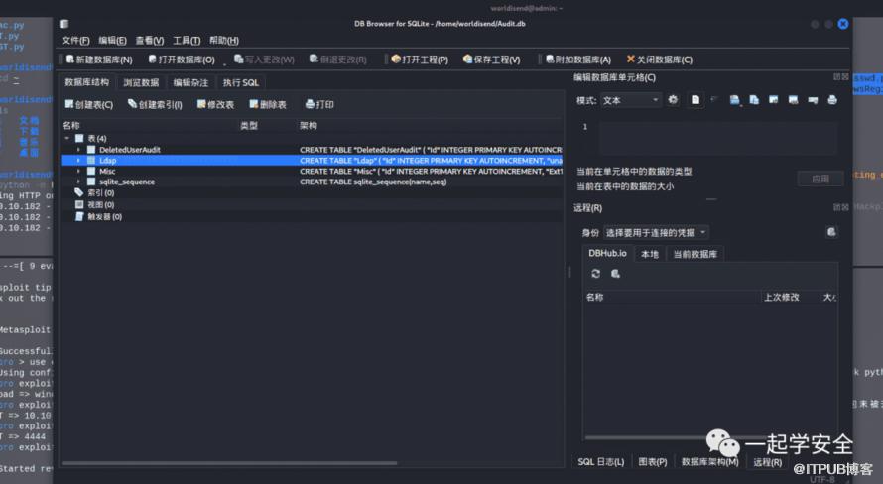Click Modify Table (修改表) button
883x484 pixels.
[215, 105]
